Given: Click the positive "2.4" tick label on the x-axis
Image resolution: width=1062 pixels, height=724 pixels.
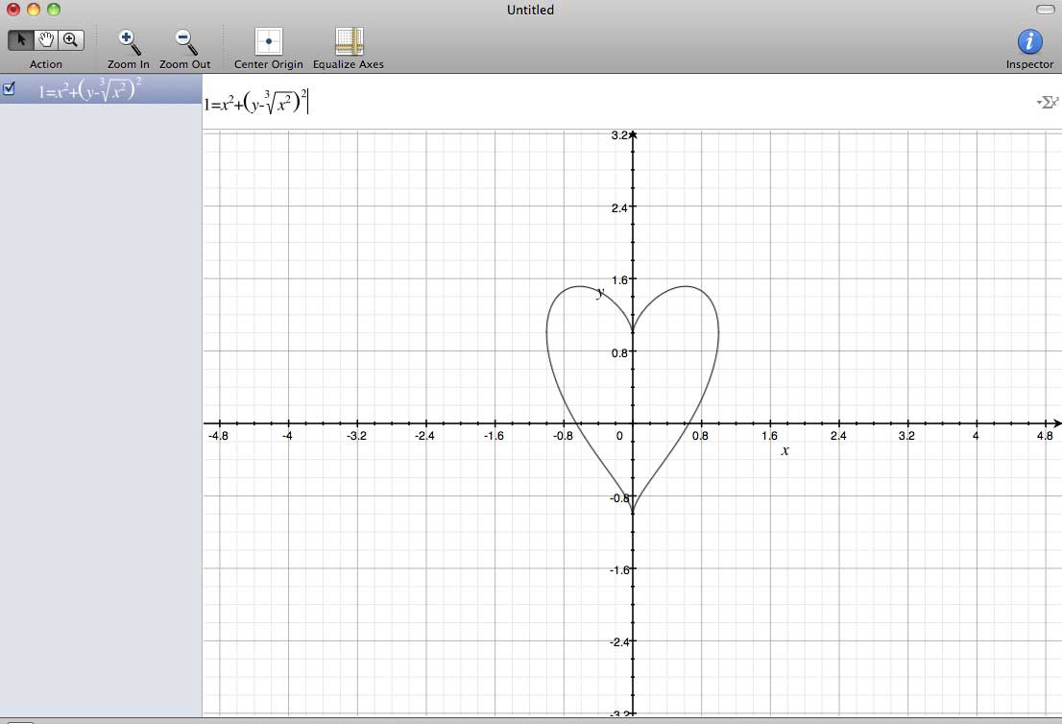Looking at the screenshot, I should click(838, 436).
